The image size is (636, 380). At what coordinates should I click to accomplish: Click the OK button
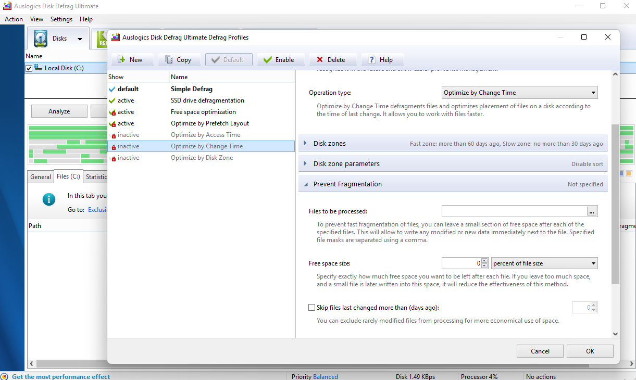point(590,351)
